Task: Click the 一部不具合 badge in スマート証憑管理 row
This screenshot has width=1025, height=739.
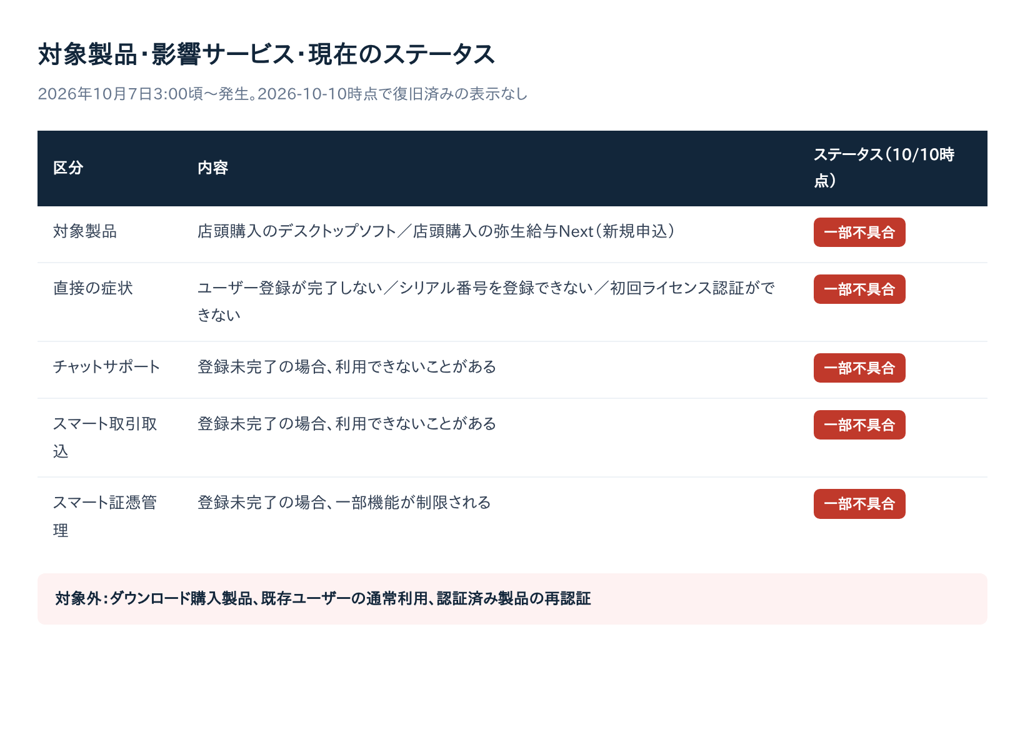Action: tap(859, 504)
